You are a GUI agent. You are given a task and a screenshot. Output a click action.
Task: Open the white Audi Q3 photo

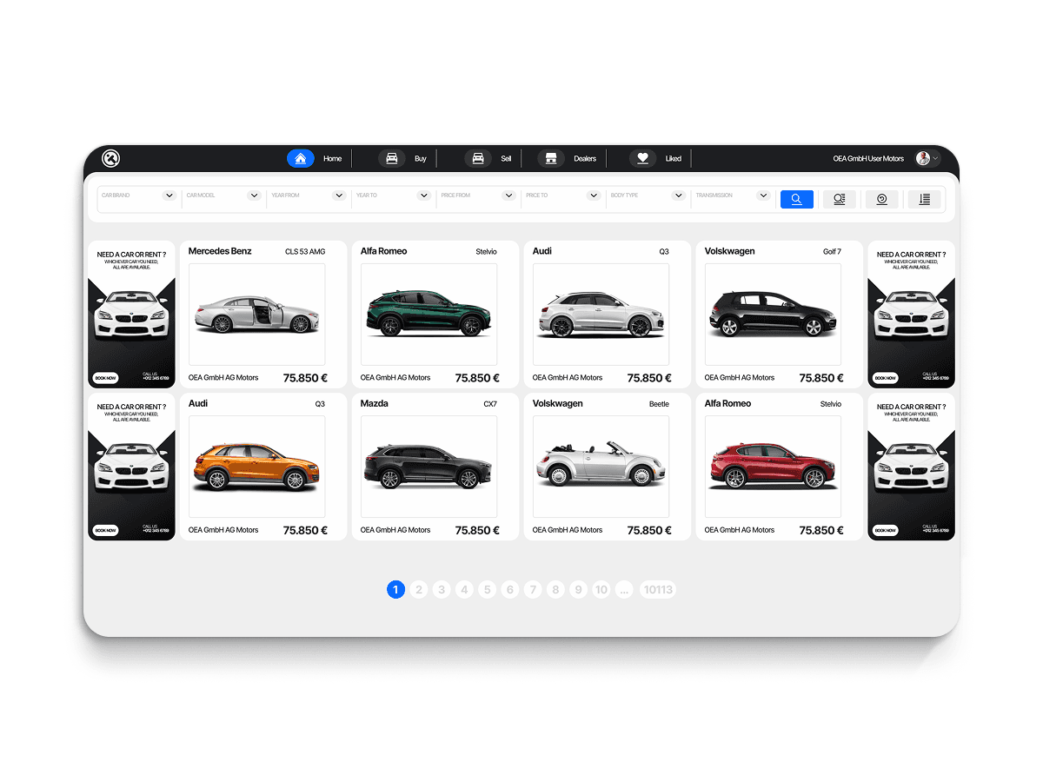(601, 315)
